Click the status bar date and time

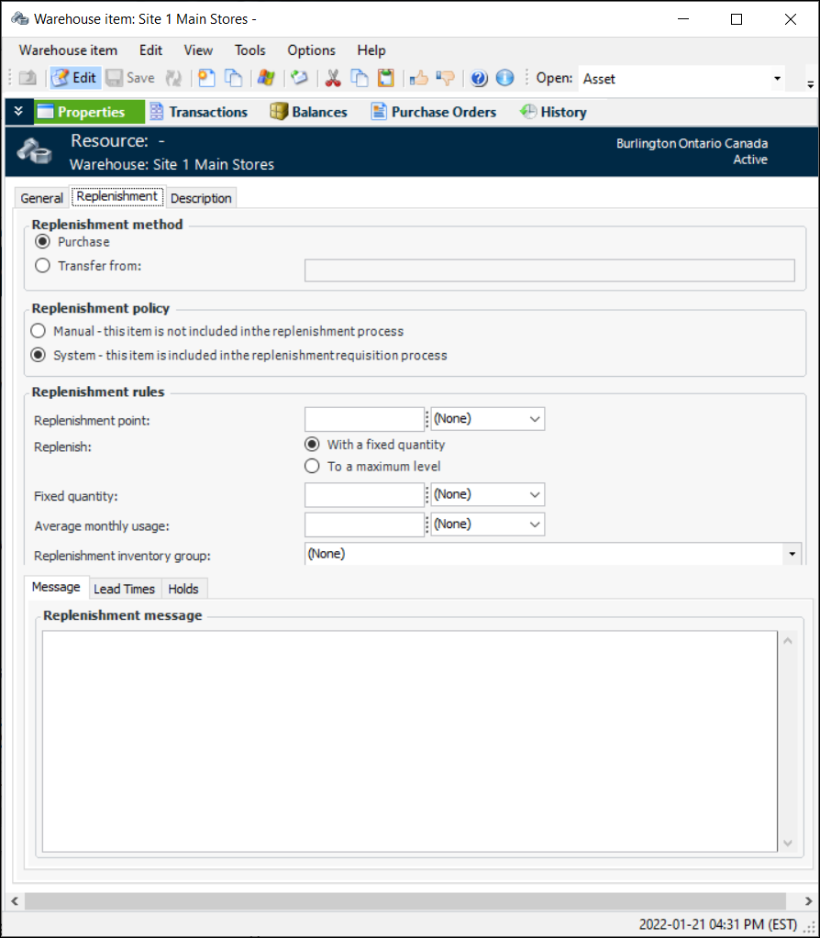click(717, 924)
